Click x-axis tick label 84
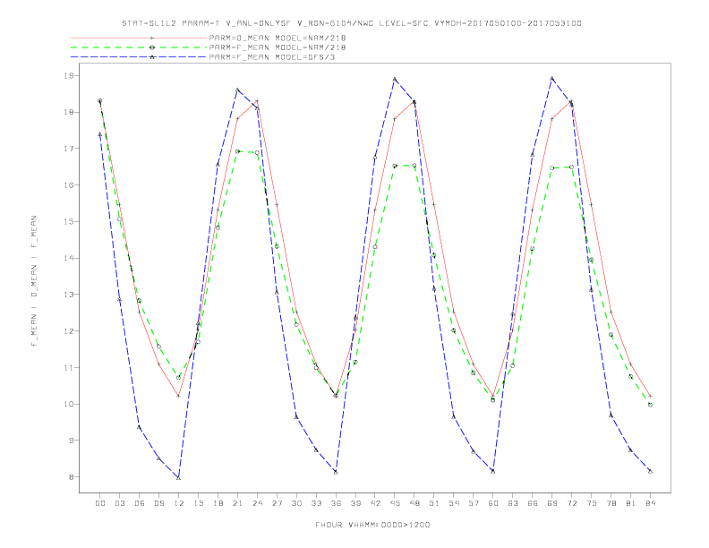The height and width of the screenshot is (548, 709). coord(651,503)
